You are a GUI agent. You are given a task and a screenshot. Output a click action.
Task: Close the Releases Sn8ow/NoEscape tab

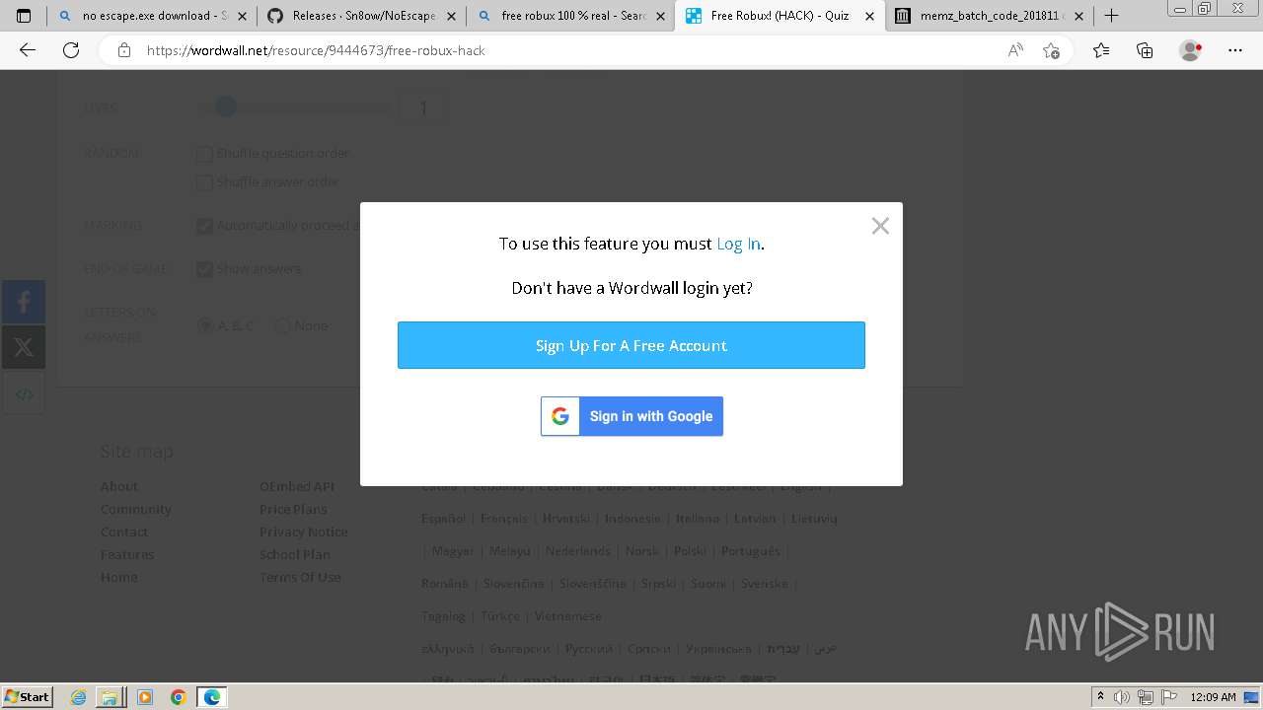tap(451, 16)
